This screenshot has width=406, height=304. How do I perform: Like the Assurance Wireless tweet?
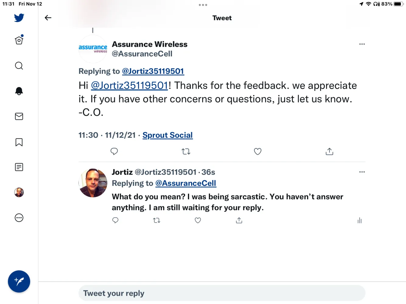click(258, 151)
